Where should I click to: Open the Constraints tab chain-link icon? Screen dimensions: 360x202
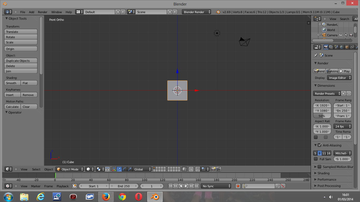pos(352,47)
